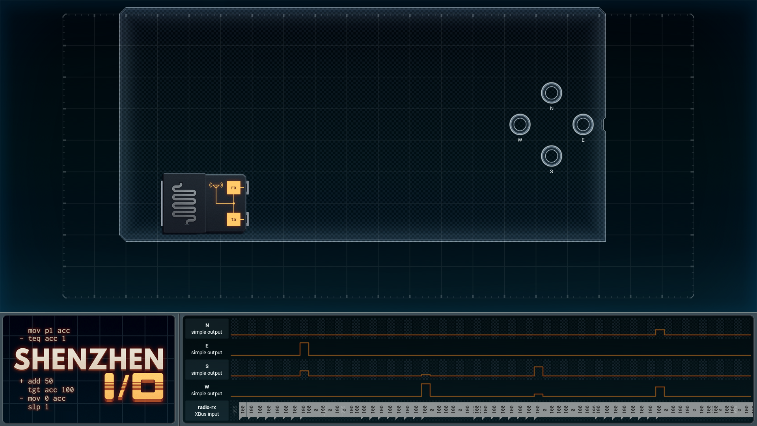757x426 pixels.
Task: Click the first W signal pulse in waveform
Action: [426, 390]
